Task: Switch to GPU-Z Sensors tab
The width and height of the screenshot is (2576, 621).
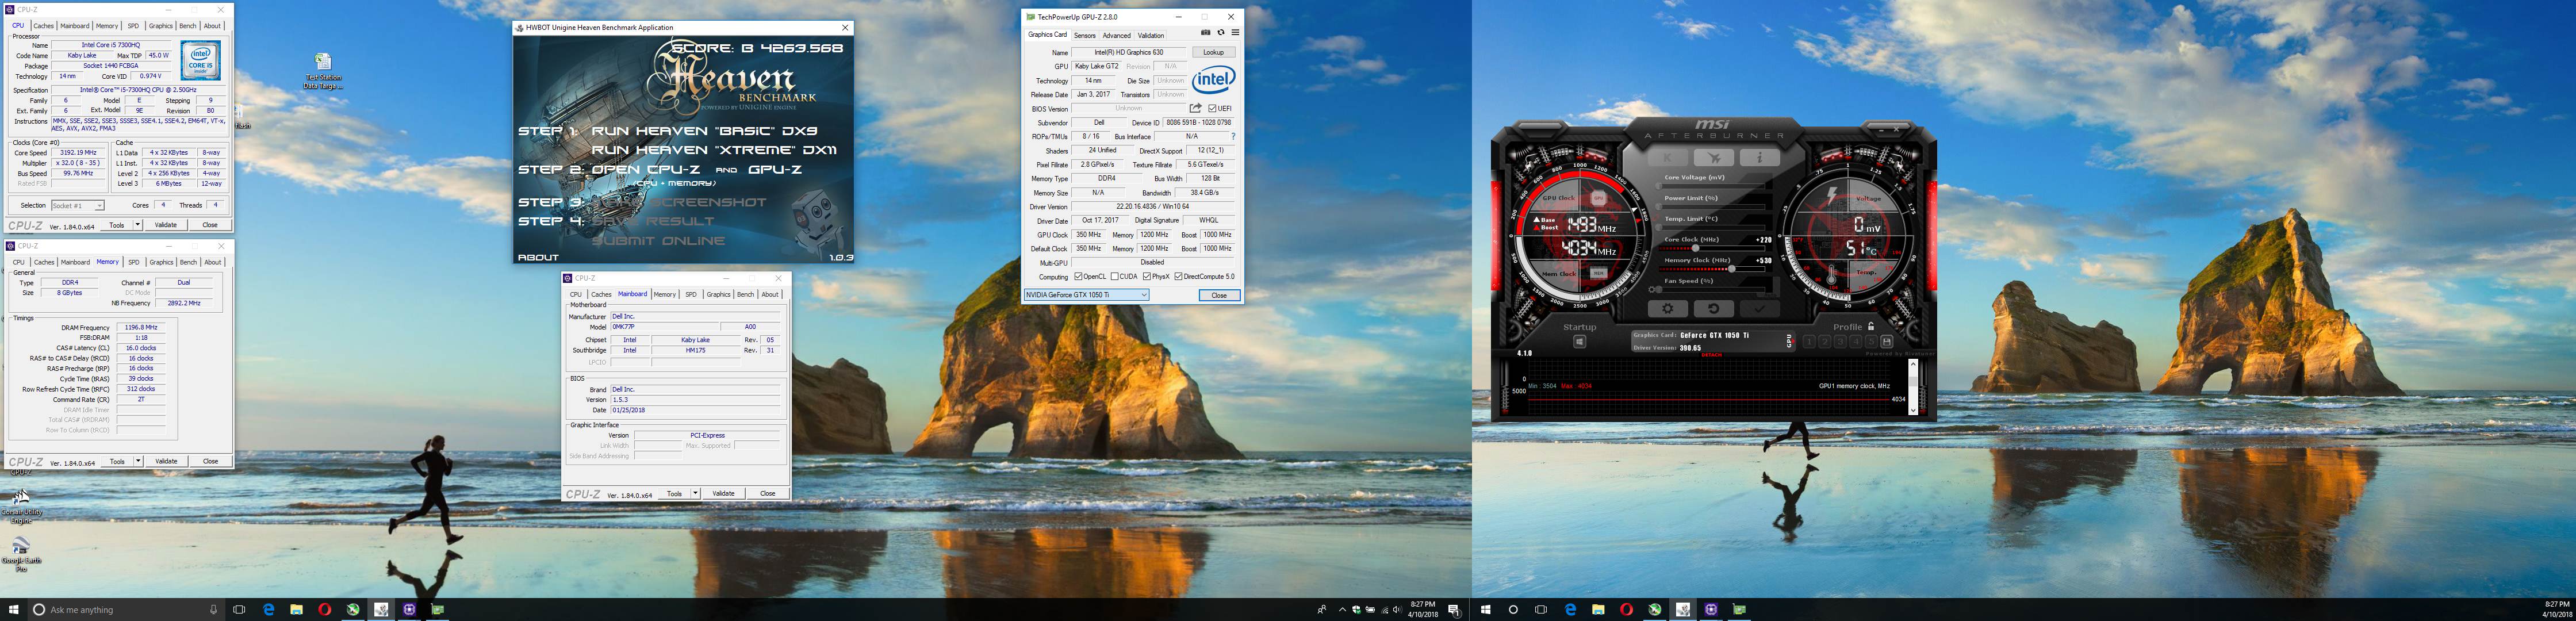Action: 1085,35
